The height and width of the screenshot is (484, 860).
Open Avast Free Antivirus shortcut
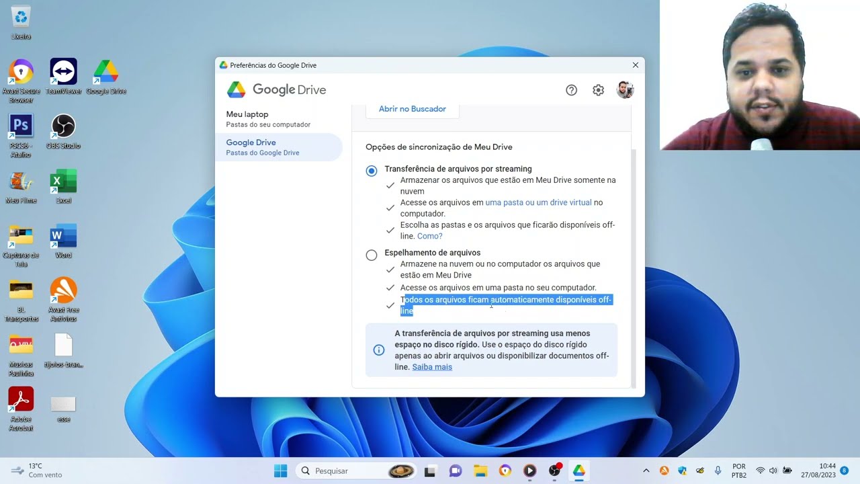click(x=64, y=300)
